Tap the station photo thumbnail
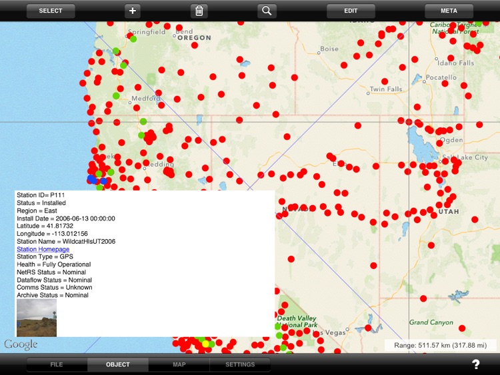 [37, 318]
